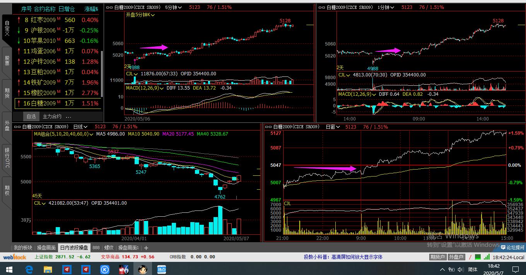Click the webstock logo in the status bar
The width and height of the screenshot is (526, 275).
tap(15, 257)
